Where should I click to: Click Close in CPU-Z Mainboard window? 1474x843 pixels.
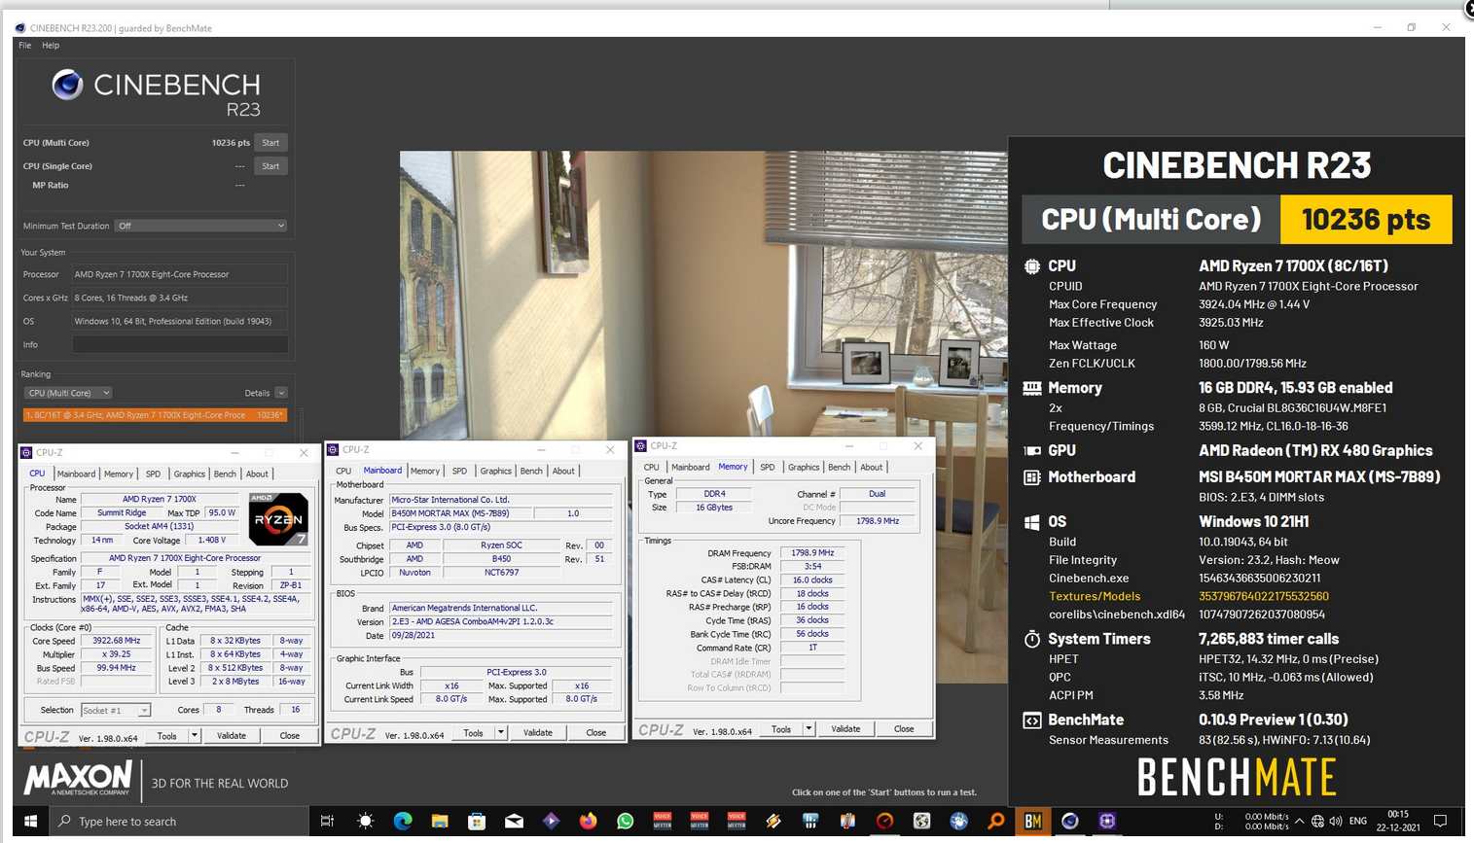pos(596,733)
